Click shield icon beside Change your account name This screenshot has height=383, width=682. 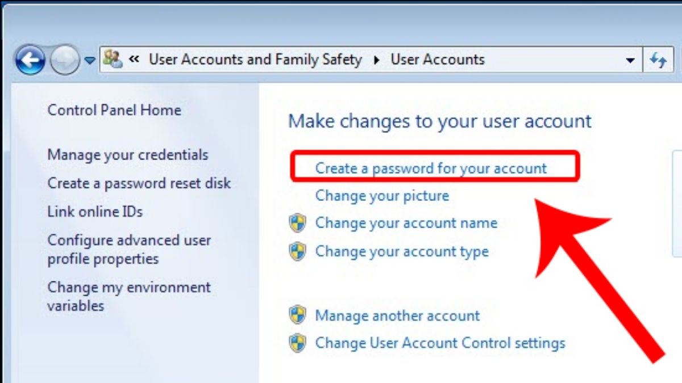(297, 223)
